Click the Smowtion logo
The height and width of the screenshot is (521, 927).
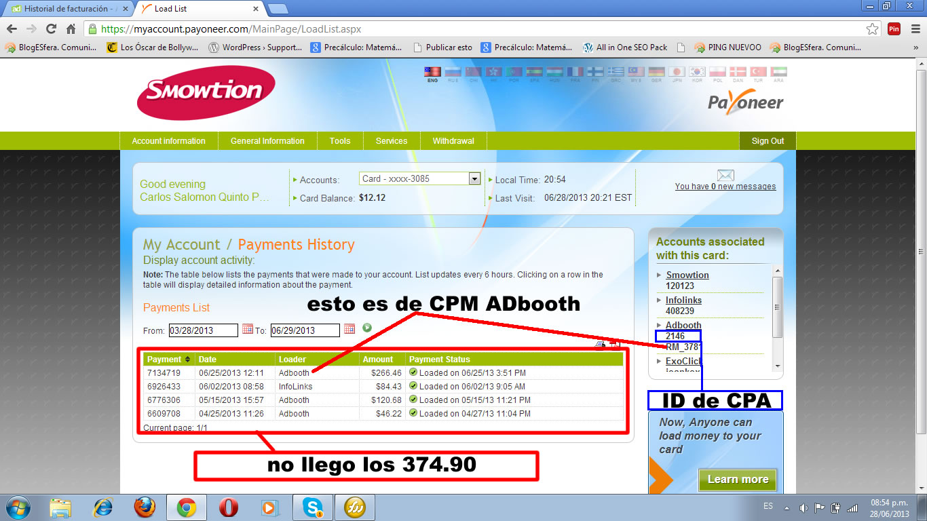coord(206,92)
